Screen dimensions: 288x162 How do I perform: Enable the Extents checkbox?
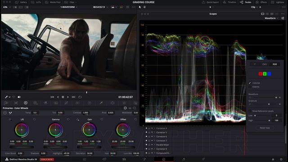[250, 87]
